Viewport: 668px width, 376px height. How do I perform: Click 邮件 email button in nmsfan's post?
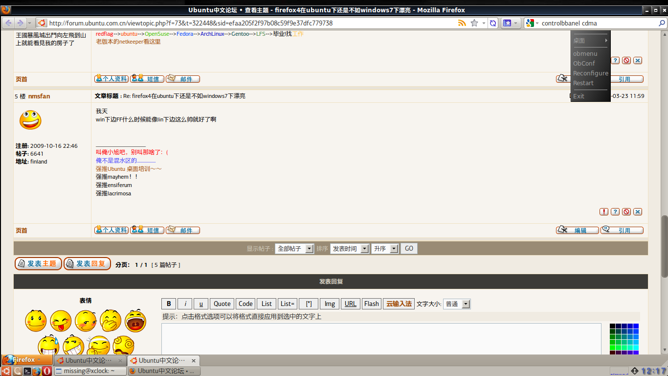(183, 230)
